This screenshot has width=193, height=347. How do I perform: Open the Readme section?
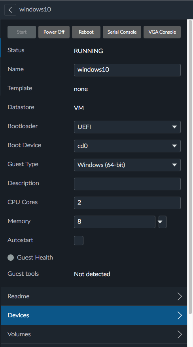tap(94, 296)
